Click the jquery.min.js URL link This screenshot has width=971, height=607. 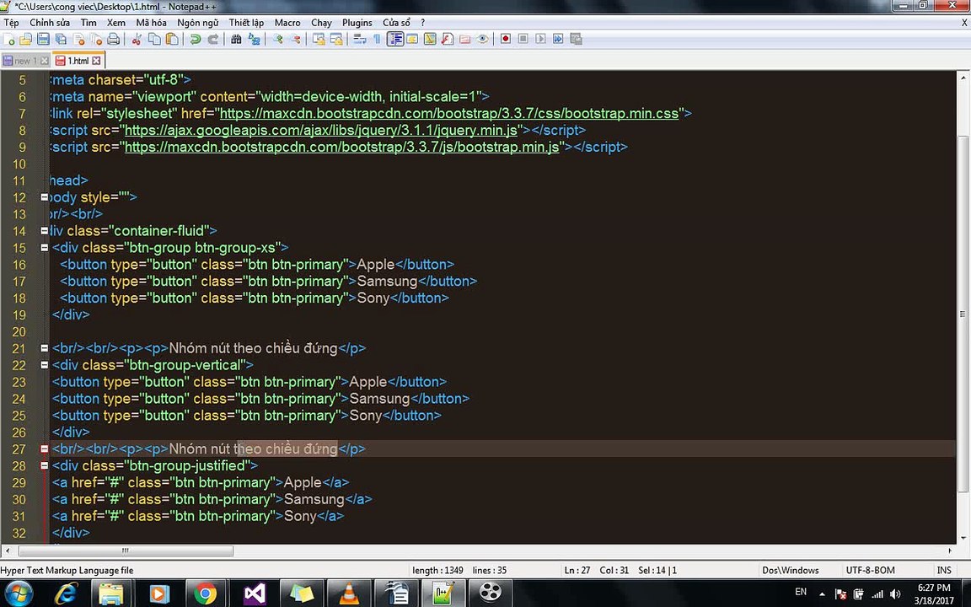pyautogui.click(x=321, y=130)
